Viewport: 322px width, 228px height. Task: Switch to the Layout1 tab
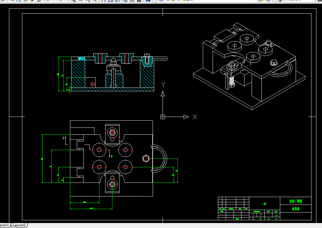(x=5, y=225)
